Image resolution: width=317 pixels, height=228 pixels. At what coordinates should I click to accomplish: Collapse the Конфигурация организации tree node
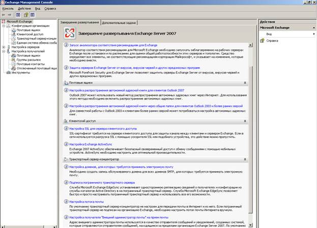pyautogui.click(x=4, y=26)
